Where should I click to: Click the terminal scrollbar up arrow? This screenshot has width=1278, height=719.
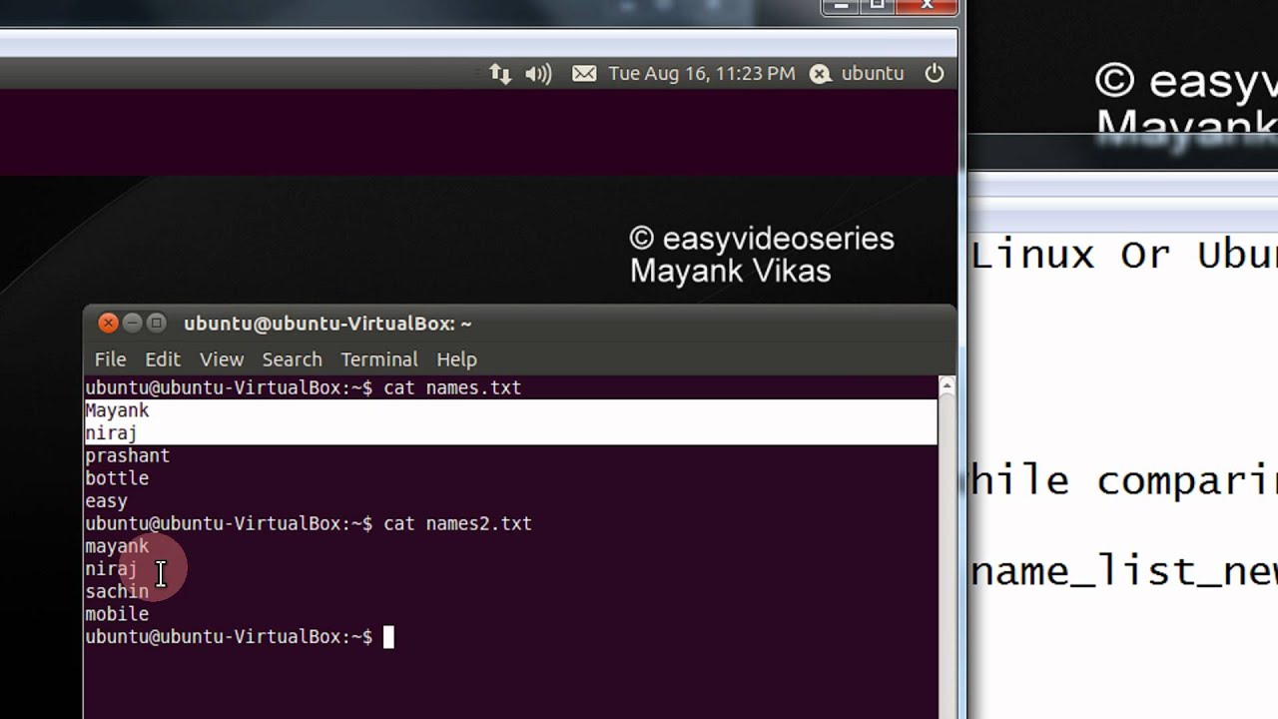click(x=947, y=386)
